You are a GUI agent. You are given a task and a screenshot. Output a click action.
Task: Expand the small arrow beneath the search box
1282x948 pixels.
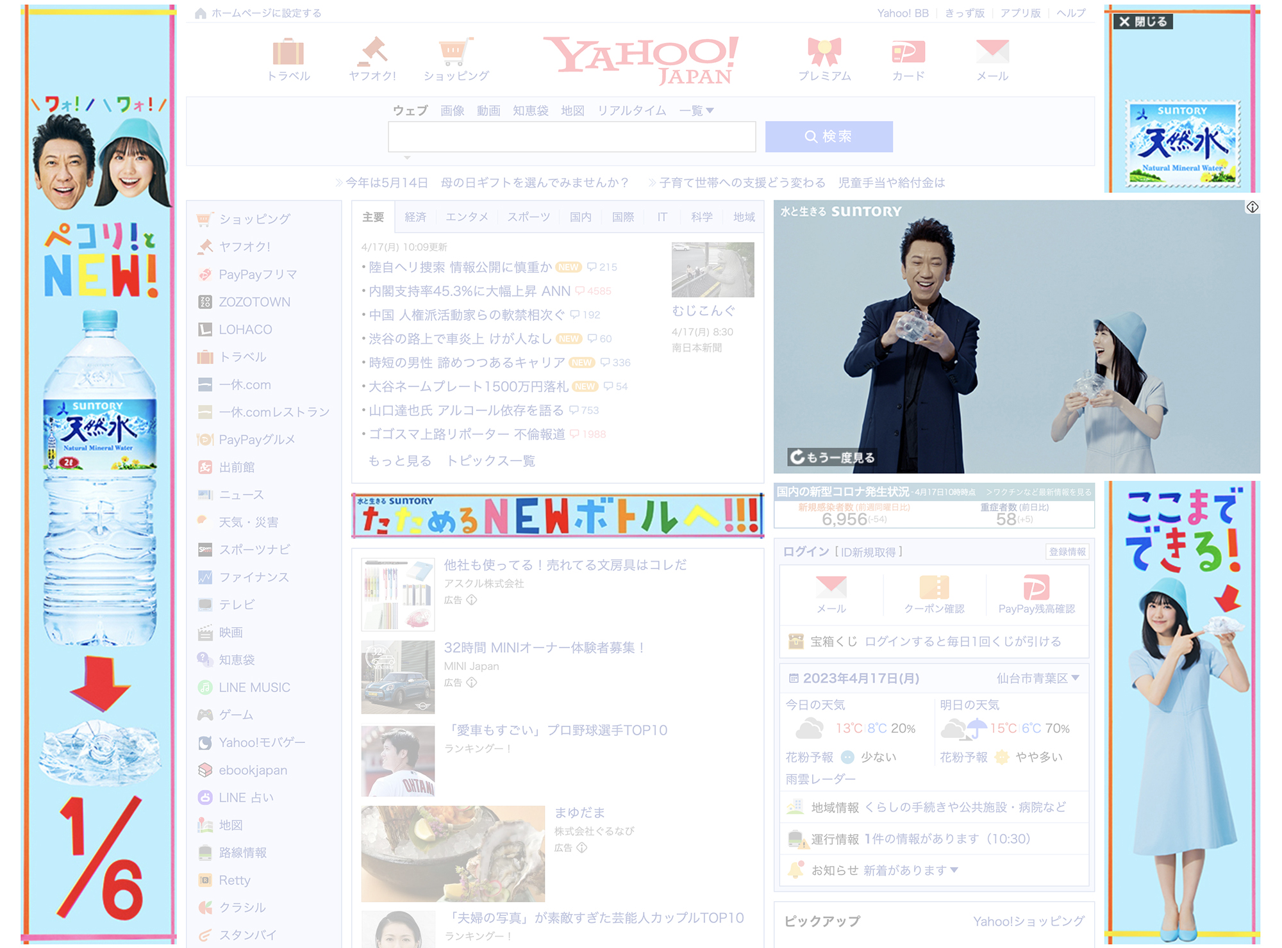tap(406, 158)
